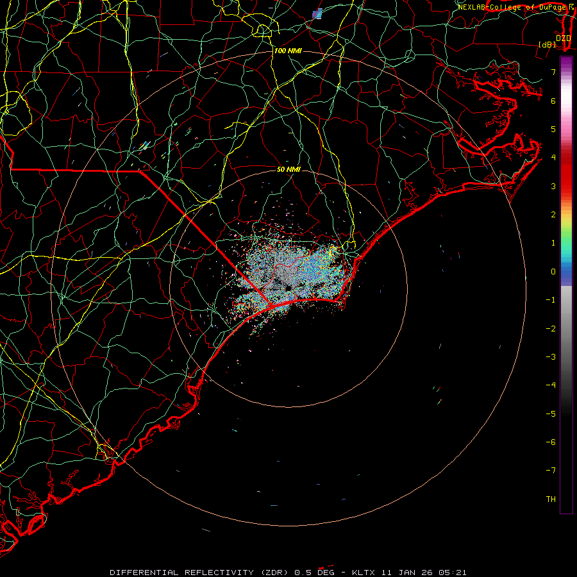The height and width of the screenshot is (577, 577).
Task: Click the -6 value on the color scale
Action: [x=551, y=442]
